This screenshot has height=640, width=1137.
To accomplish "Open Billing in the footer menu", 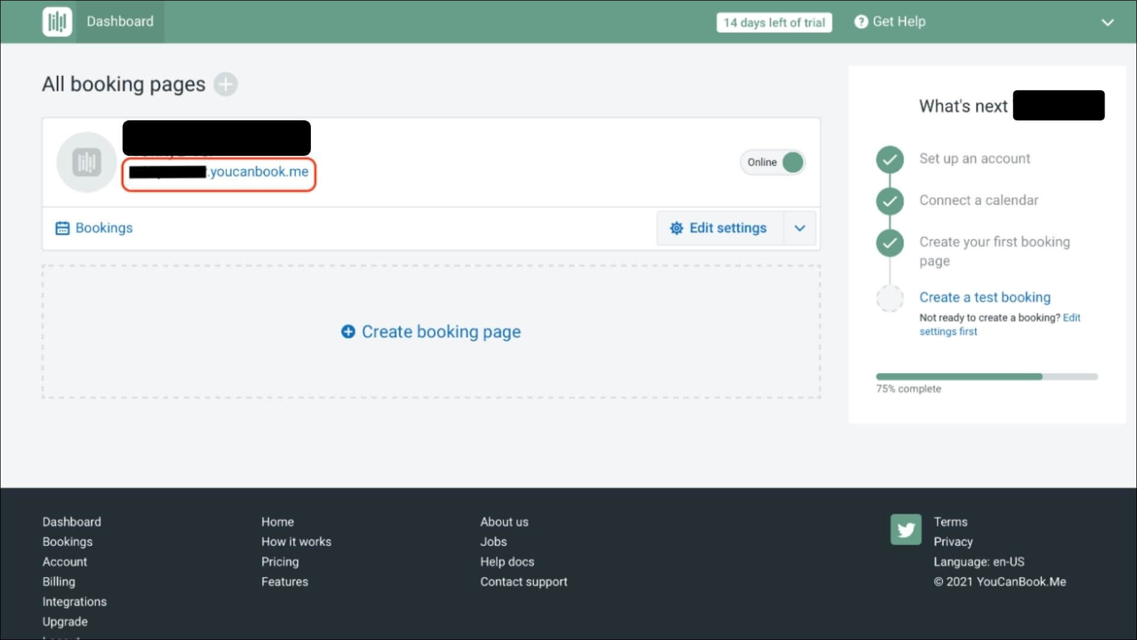I will point(59,582).
